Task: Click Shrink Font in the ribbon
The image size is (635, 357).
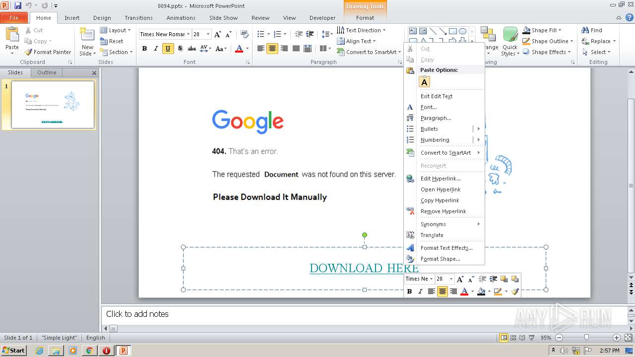Action: click(x=228, y=34)
